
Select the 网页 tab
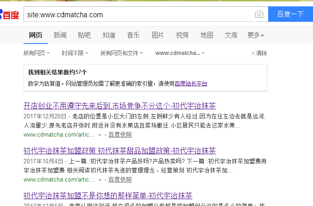[x=36, y=35]
